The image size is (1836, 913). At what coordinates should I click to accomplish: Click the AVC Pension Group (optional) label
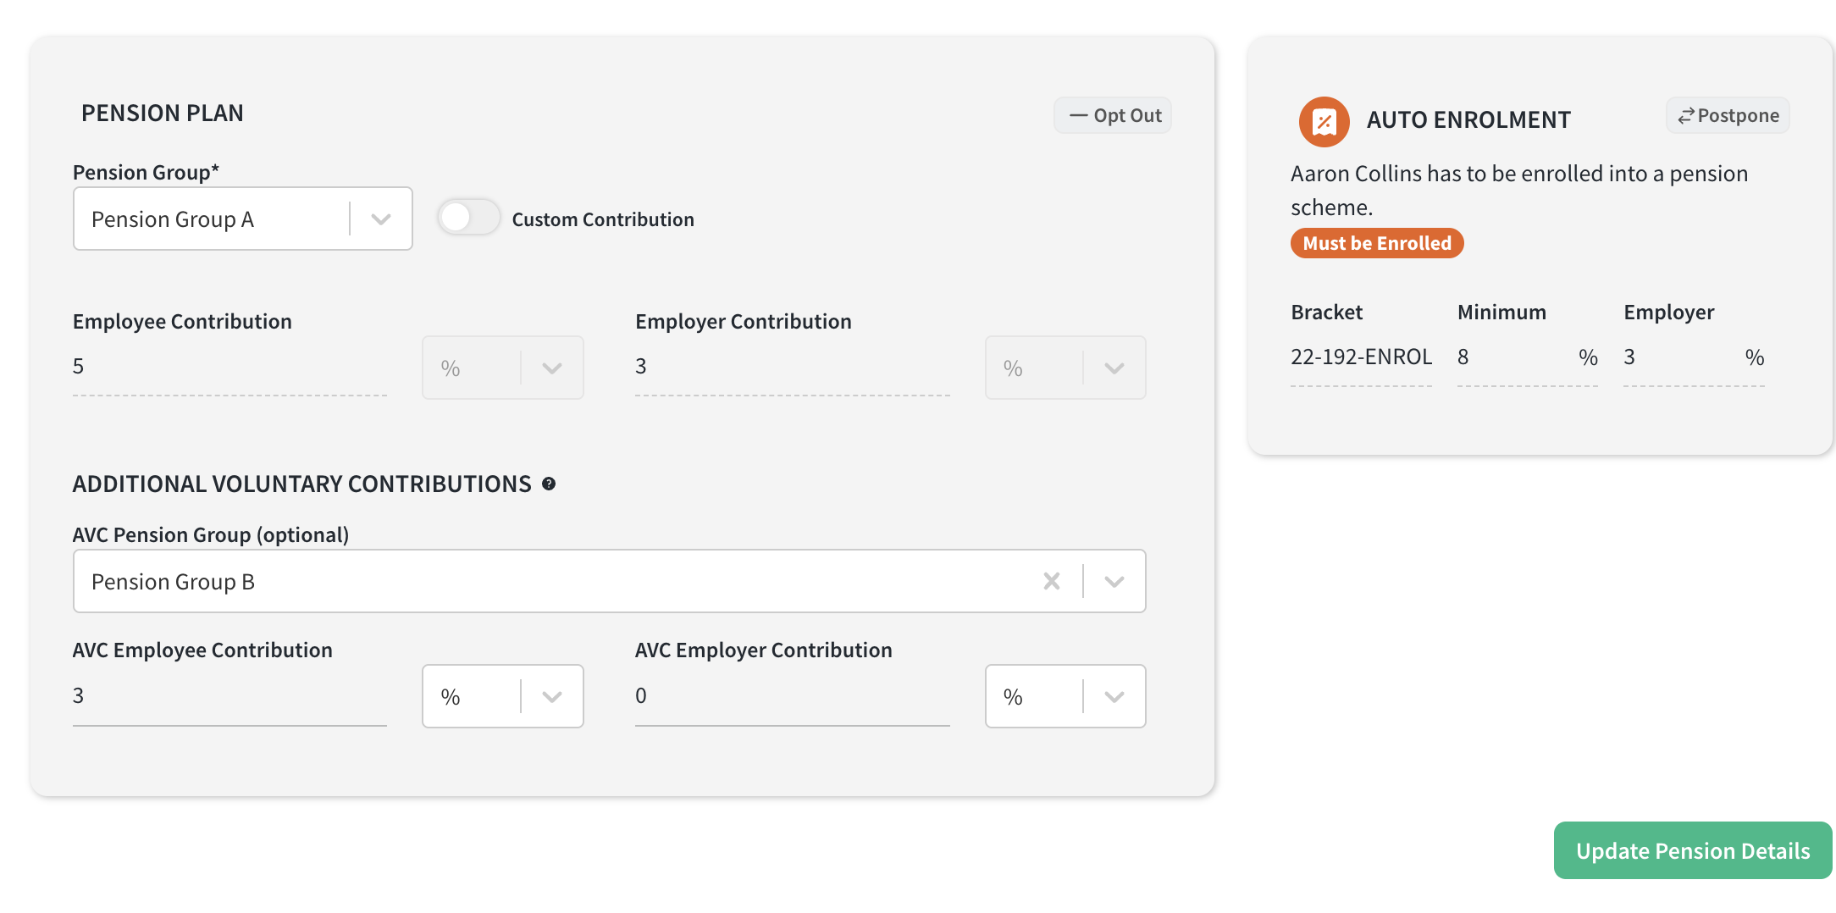click(x=211, y=534)
